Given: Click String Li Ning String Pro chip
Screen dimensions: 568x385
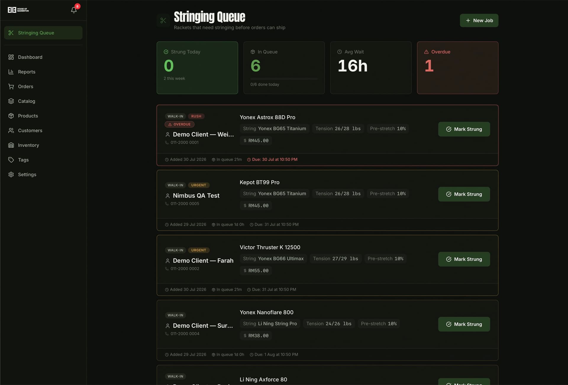Looking at the screenshot, I should click(270, 324).
